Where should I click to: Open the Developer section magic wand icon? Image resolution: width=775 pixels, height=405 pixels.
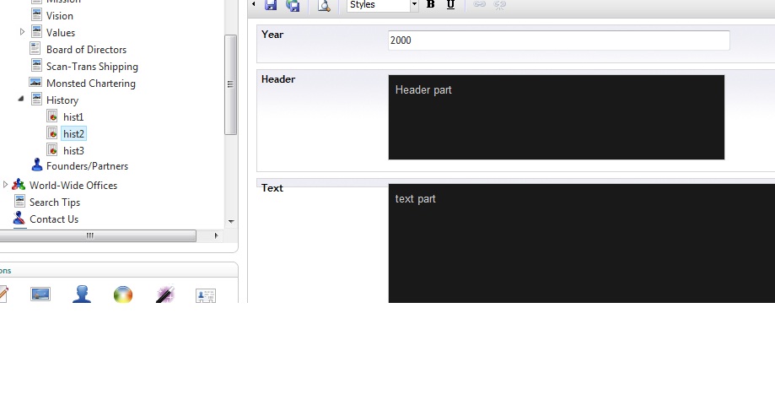pos(165,294)
